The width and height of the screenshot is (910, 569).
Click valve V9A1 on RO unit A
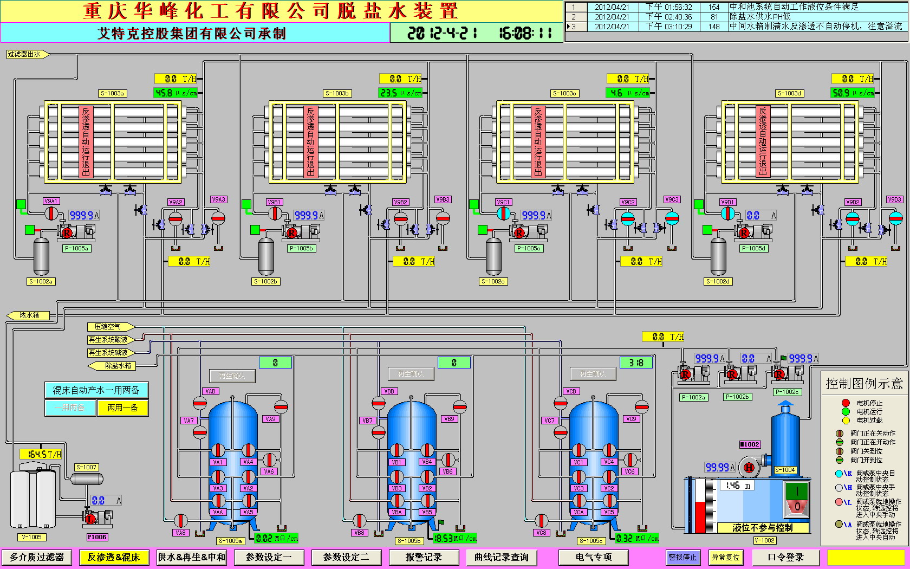[x=51, y=214]
